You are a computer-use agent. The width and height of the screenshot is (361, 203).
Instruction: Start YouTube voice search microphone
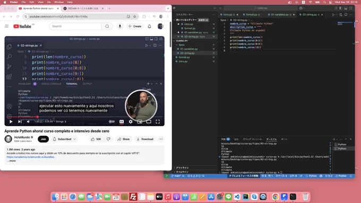click(x=120, y=26)
